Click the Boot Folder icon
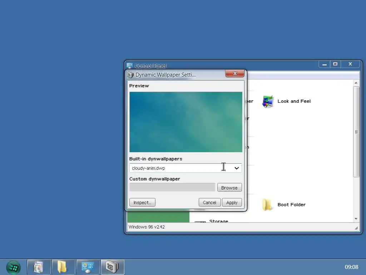The height and width of the screenshot is (275, 366). (267, 204)
